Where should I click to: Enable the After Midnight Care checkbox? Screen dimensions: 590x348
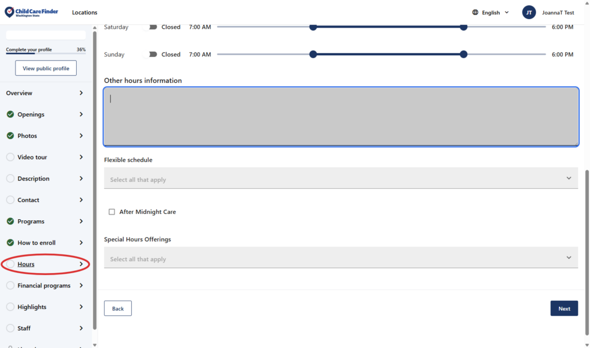(x=112, y=212)
